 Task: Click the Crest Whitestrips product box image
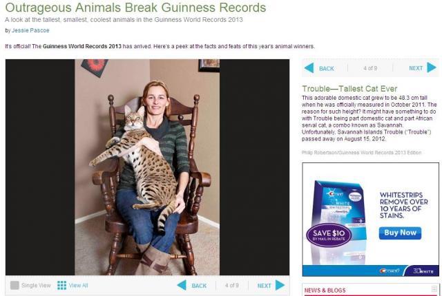(x=340, y=222)
